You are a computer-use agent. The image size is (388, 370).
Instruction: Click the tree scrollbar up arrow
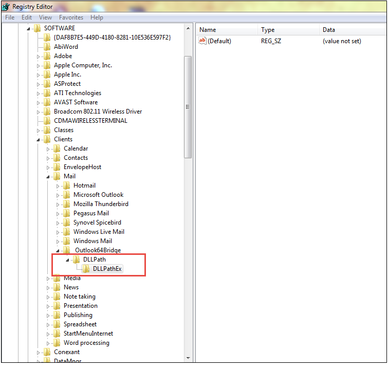tap(188, 28)
